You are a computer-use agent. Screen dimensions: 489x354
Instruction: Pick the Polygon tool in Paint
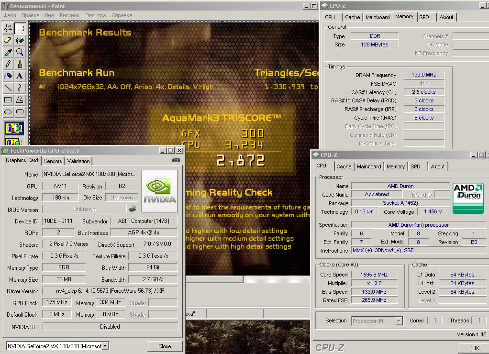tap(20, 100)
